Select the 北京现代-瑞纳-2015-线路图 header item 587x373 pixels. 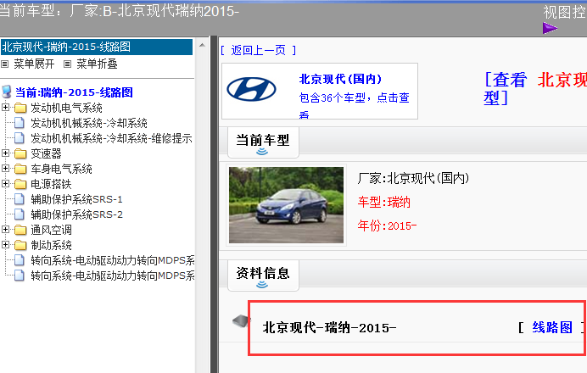(x=97, y=47)
